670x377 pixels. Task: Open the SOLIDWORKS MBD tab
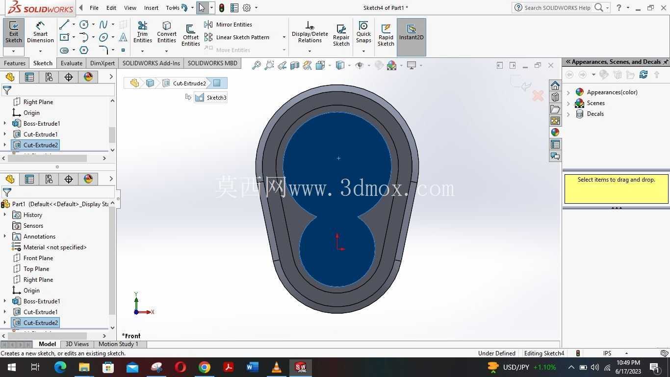(x=212, y=63)
